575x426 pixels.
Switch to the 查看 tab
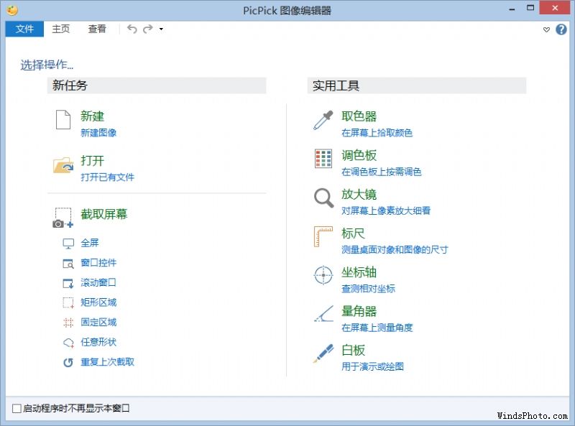pos(97,29)
